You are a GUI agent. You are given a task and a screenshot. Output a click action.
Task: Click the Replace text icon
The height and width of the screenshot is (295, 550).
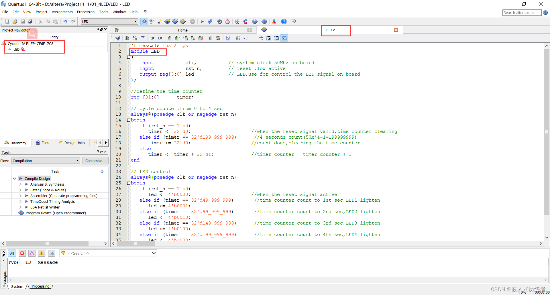135,38
